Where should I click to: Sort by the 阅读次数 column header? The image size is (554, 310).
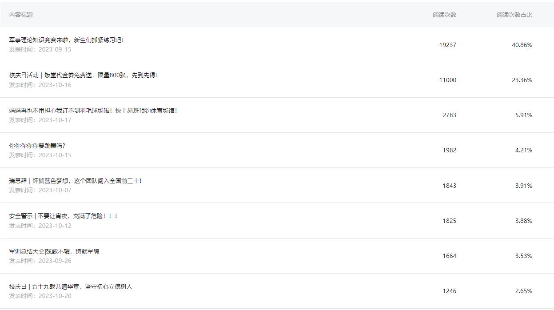pyautogui.click(x=444, y=15)
